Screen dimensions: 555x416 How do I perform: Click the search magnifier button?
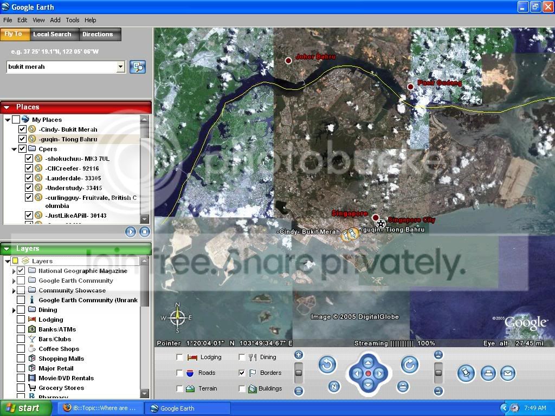click(138, 67)
